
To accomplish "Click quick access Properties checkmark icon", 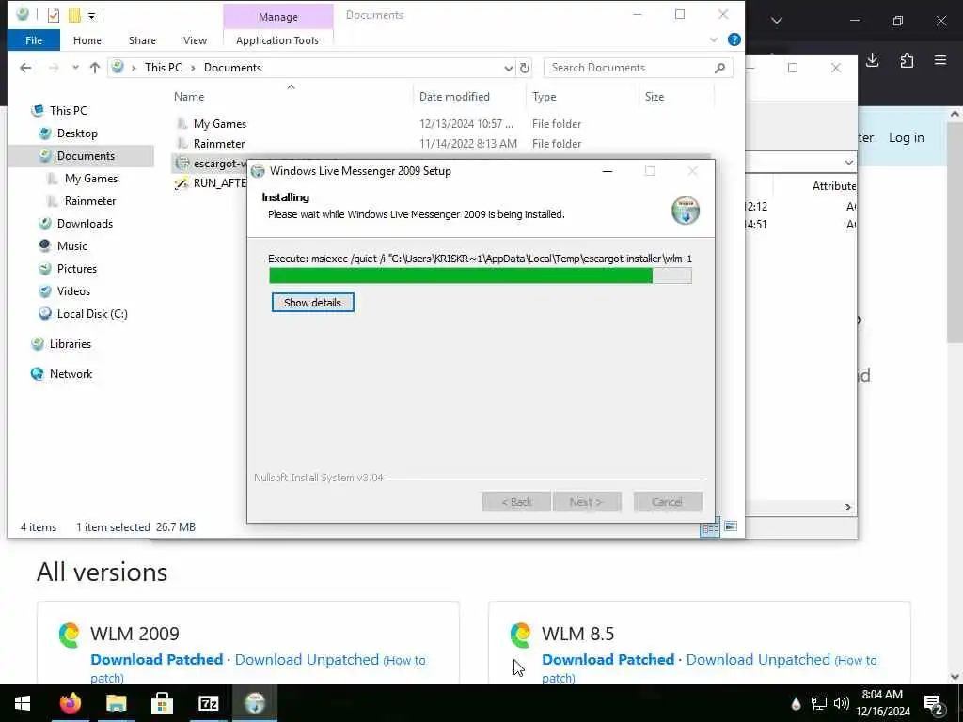I will point(54,15).
